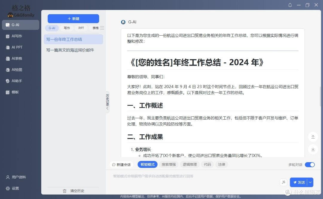Toggle the 多轮对话 switch
The image size is (323, 199).
tap(310, 165)
